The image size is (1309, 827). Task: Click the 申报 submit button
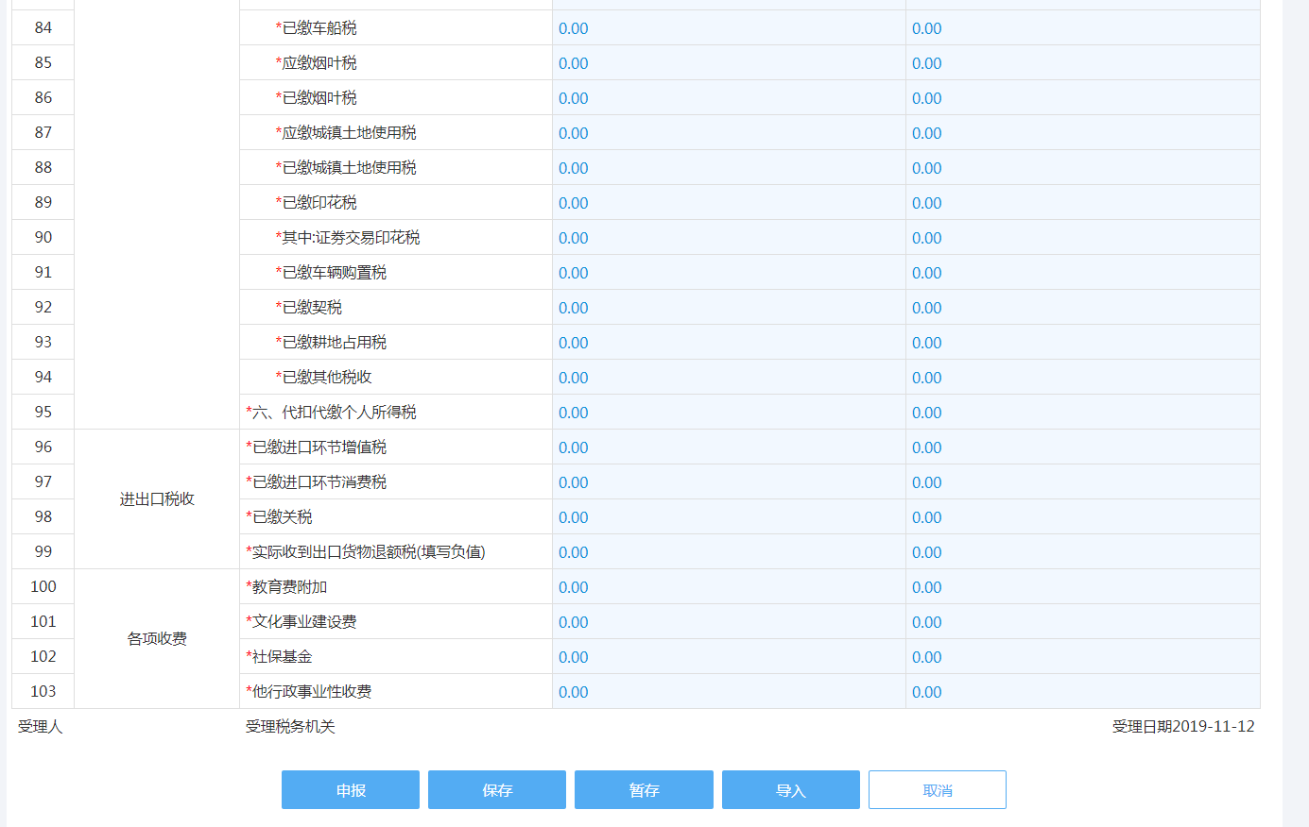point(351,790)
